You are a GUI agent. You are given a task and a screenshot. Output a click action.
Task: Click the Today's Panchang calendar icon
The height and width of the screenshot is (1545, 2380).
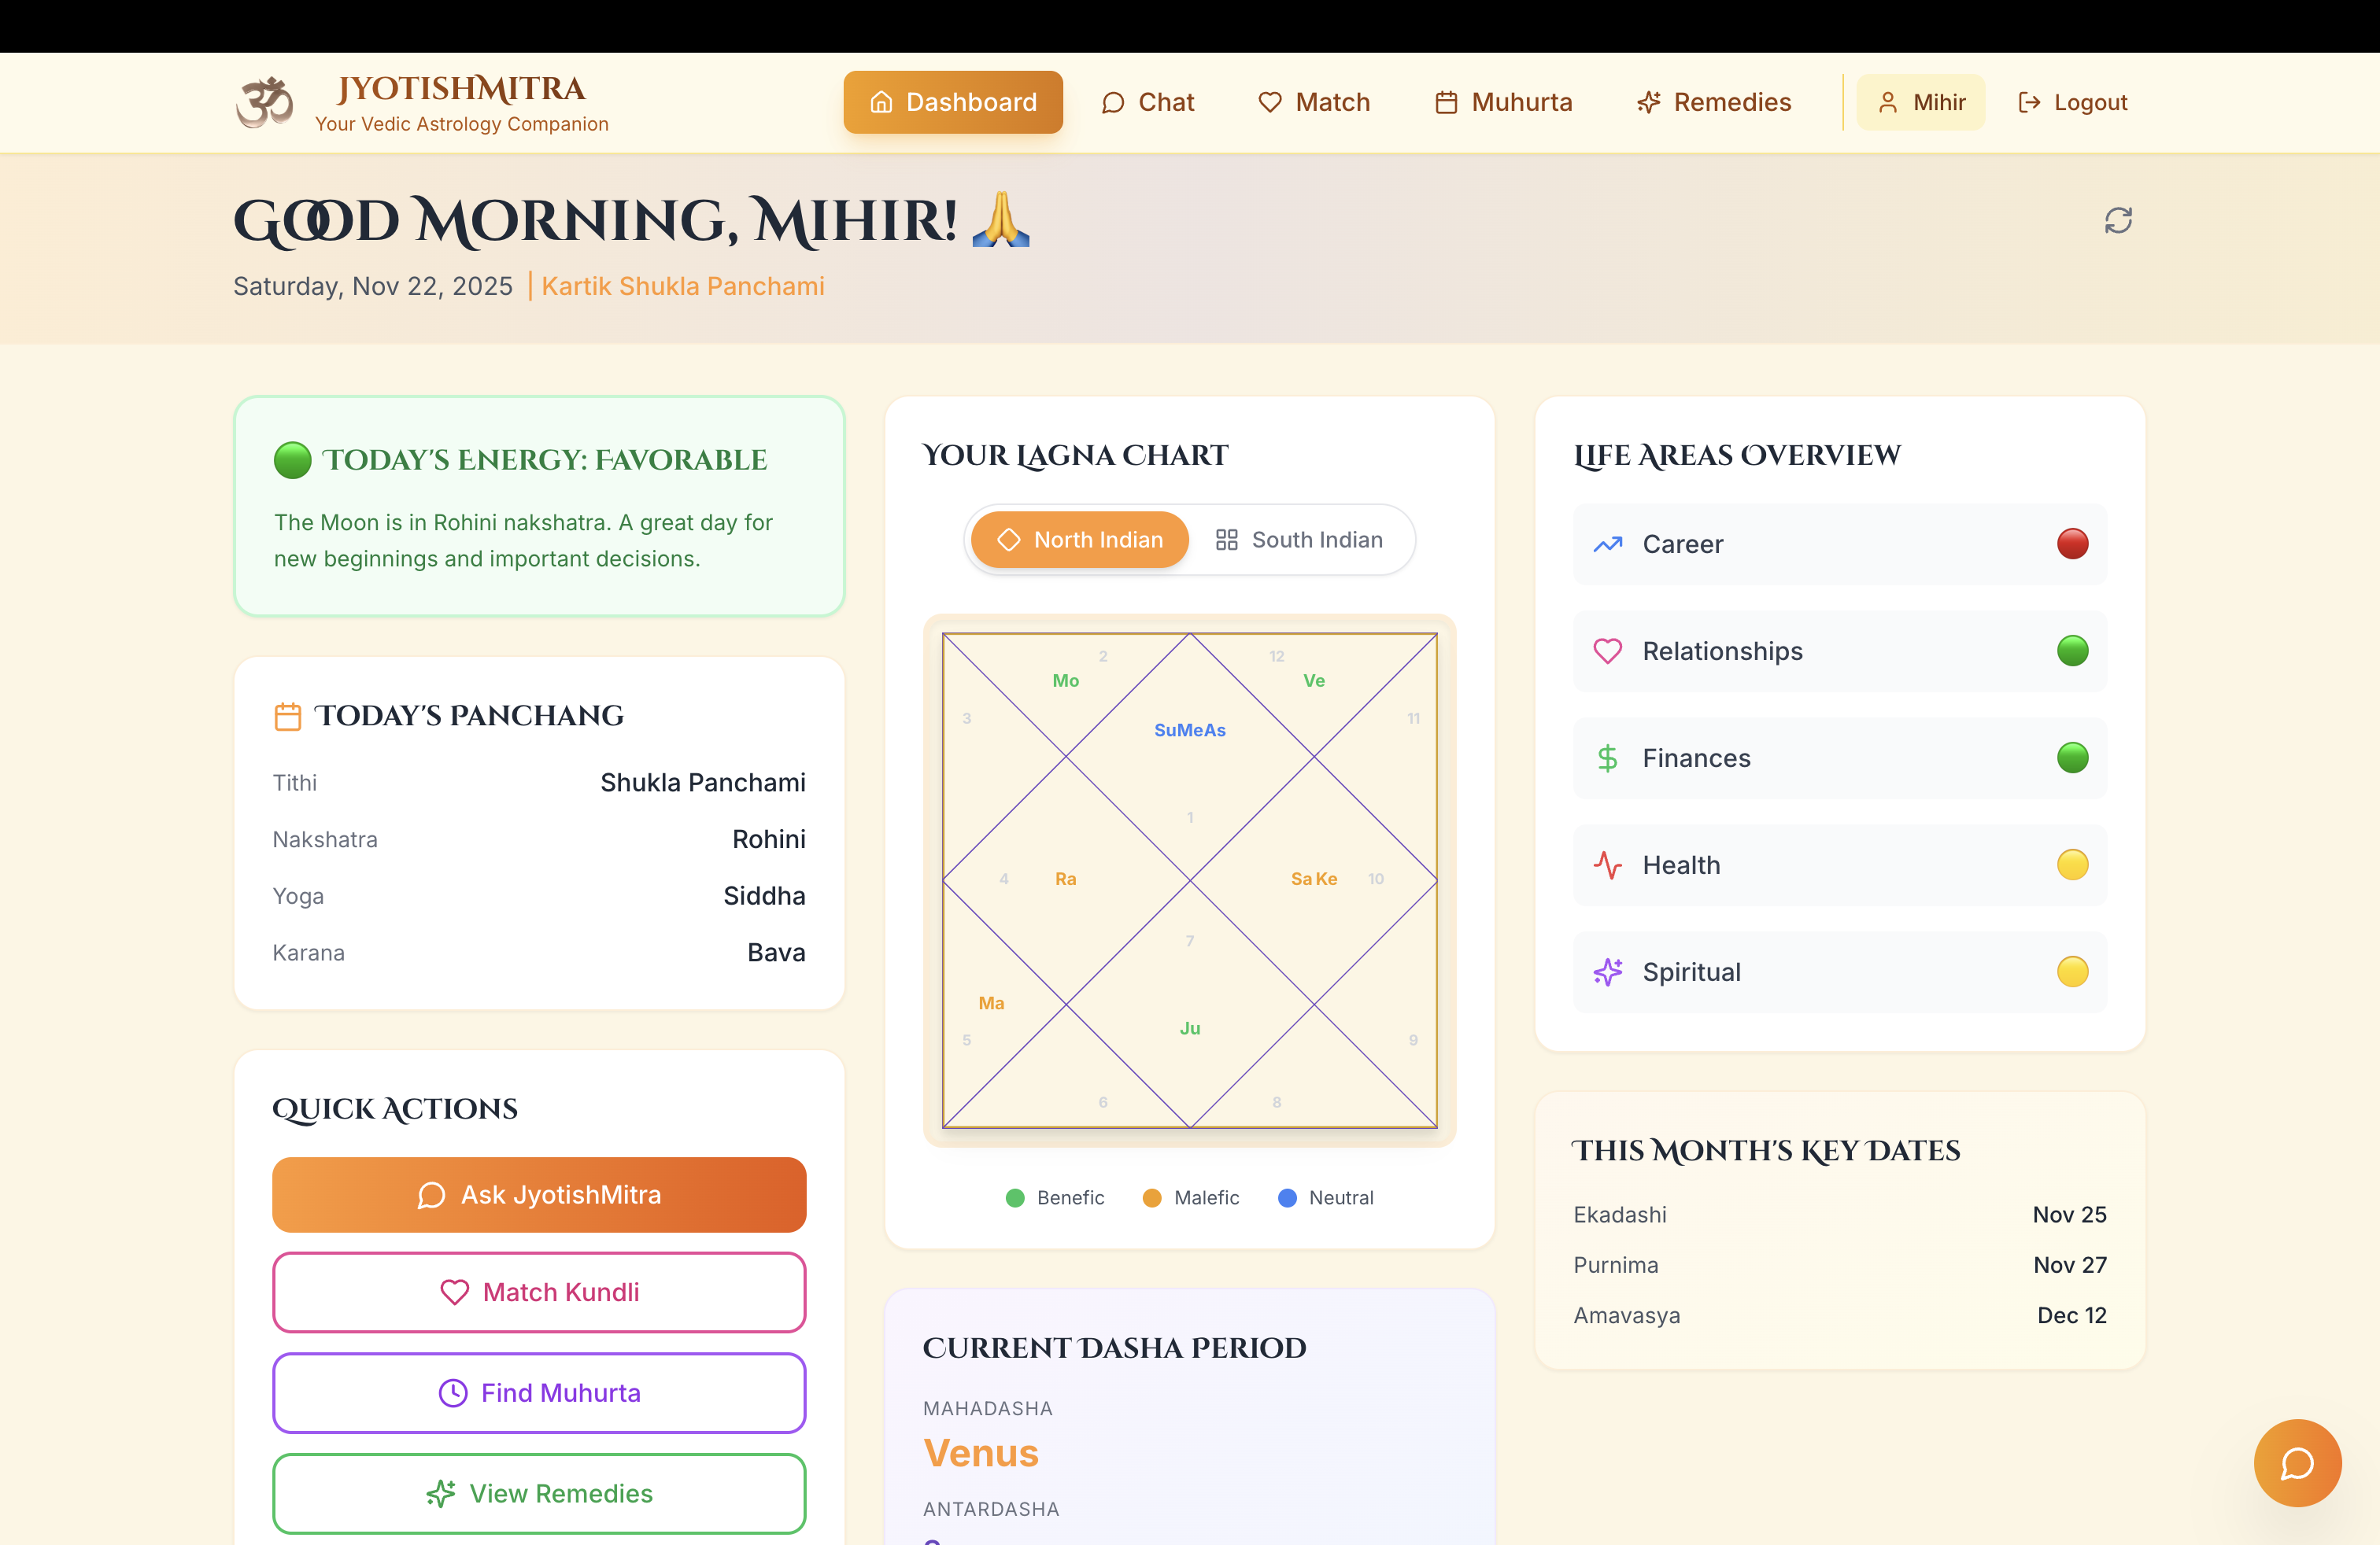287,717
